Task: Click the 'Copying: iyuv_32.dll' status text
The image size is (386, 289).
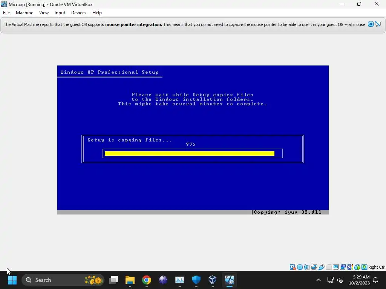Action: 287,212
